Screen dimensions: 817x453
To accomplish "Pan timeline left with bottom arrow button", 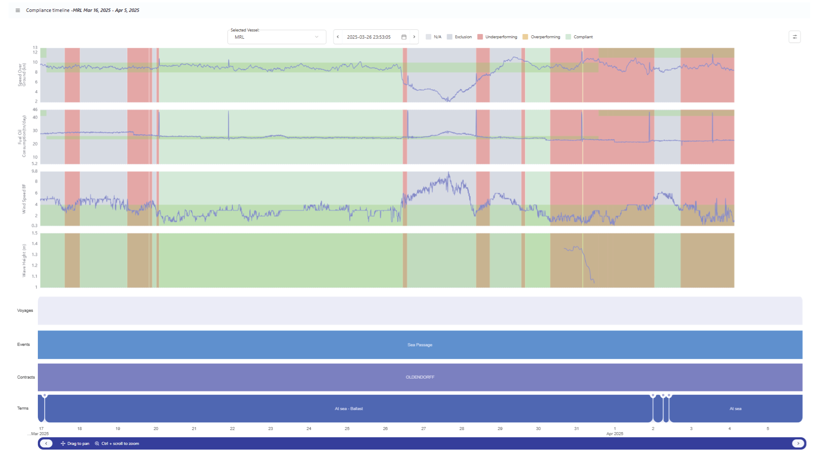I will tap(46, 443).
